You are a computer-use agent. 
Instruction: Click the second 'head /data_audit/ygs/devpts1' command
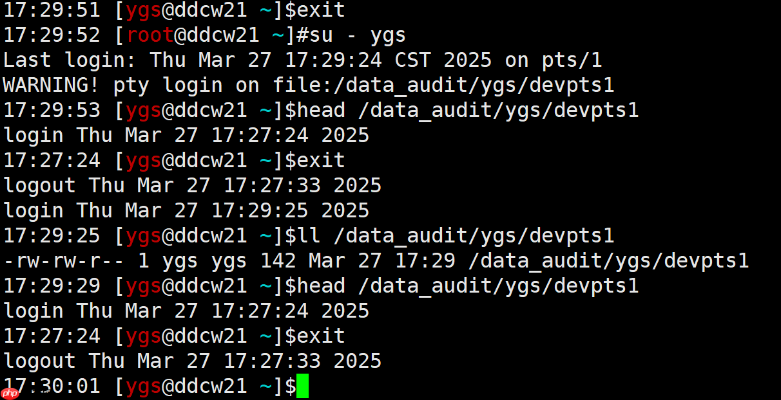[x=468, y=286]
